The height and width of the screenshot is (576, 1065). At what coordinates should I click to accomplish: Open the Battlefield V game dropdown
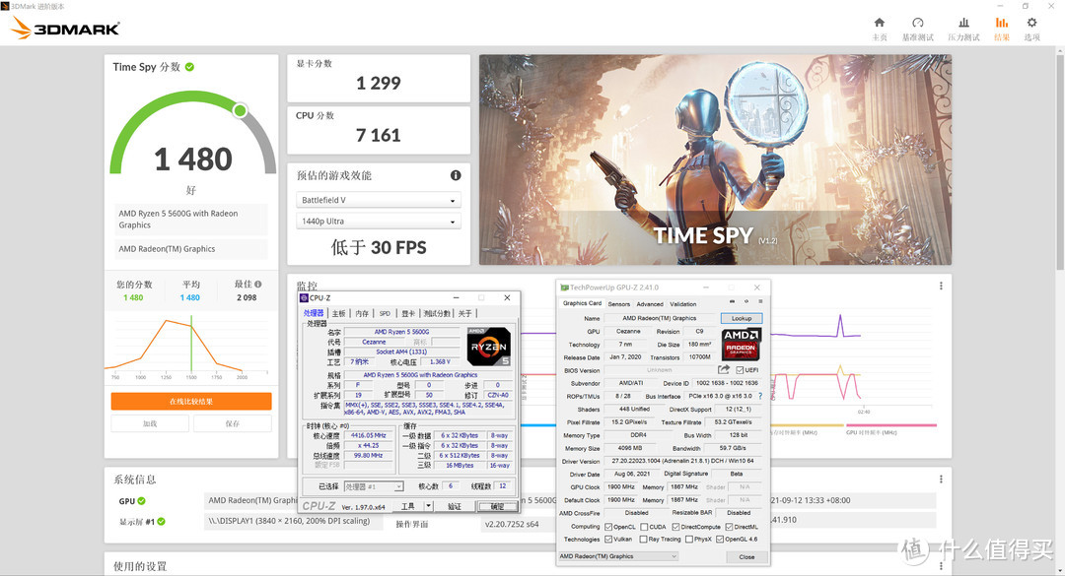379,201
